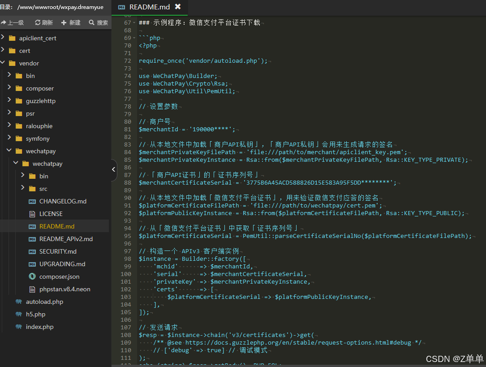
Task: Create new item with 新建 button
Action: pyautogui.click(x=71, y=22)
